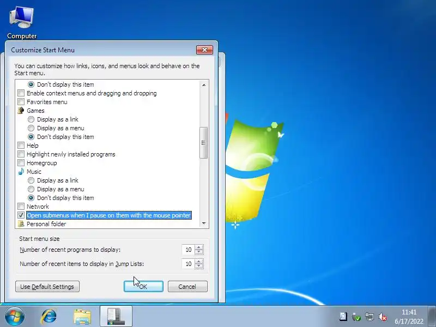Launch Internet Explorer from the taskbar
The width and height of the screenshot is (436, 327).
49,317
